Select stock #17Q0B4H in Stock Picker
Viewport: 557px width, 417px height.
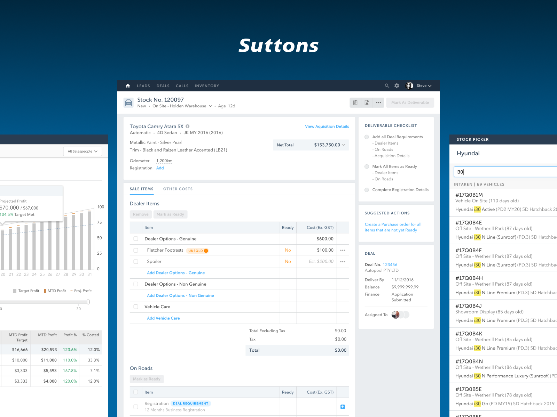tap(503, 286)
